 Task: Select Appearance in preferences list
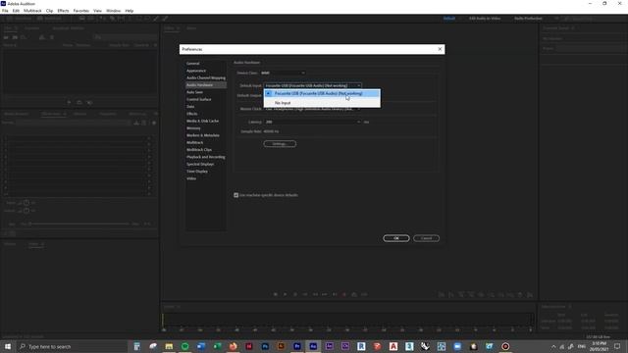(196, 71)
